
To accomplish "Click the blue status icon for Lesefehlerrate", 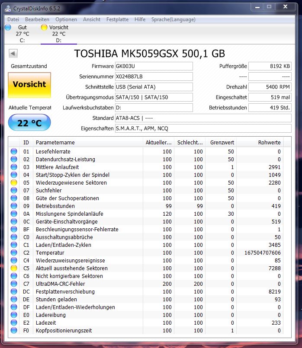I will [14, 151].
